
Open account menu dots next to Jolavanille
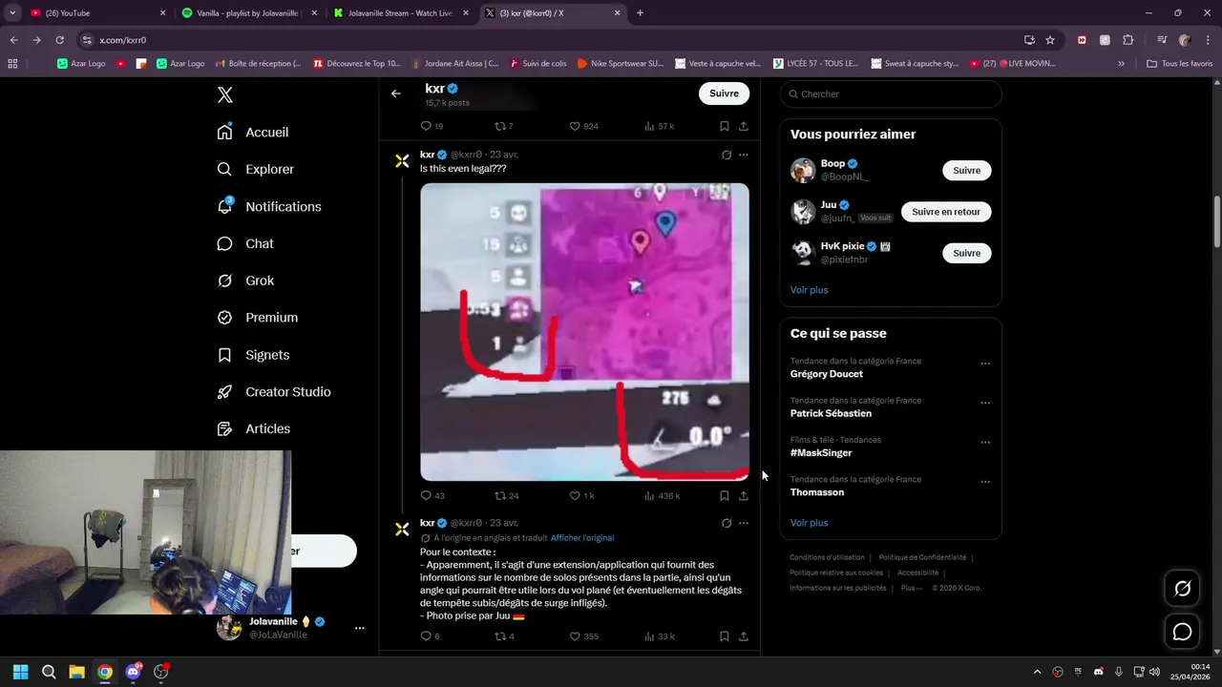[360, 628]
